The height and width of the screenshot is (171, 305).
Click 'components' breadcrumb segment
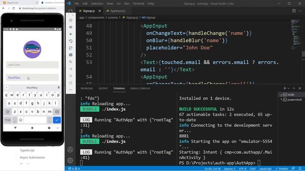[x=96, y=18]
